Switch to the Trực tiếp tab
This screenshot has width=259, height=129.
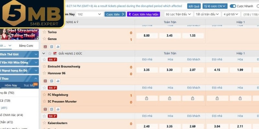[x=29, y=85]
